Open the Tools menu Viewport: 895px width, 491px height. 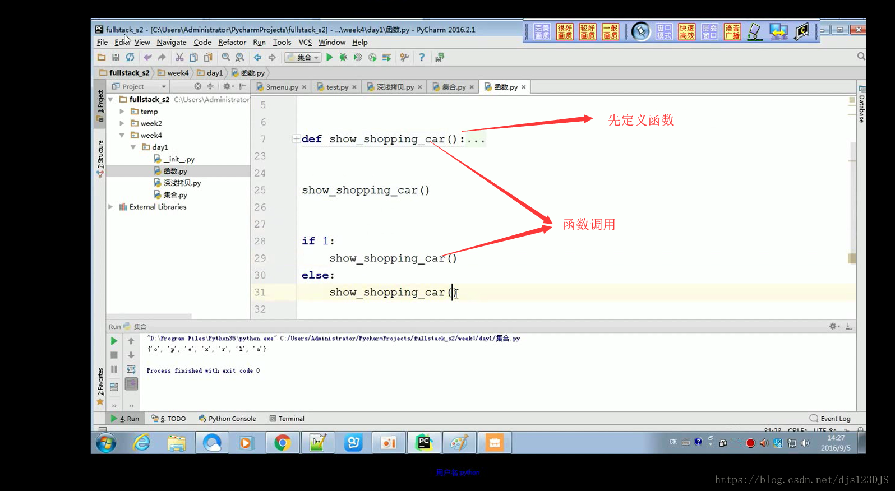coord(282,42)
